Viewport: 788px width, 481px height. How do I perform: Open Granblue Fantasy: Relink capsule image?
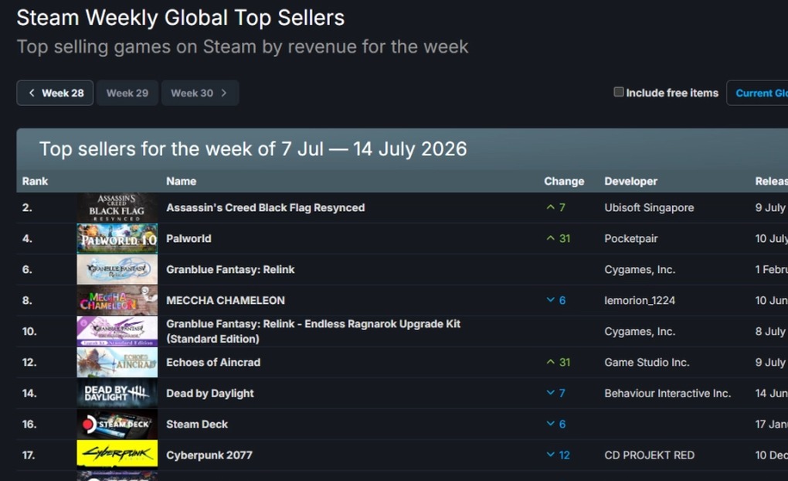click(x=117, y=269)
